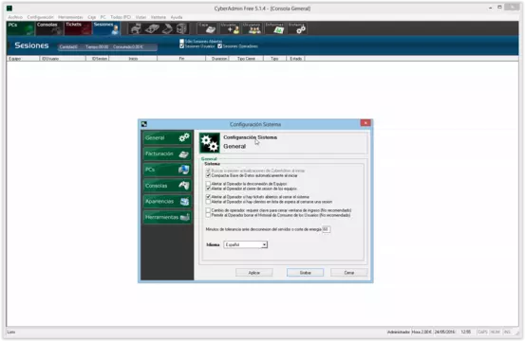Switch to the Tickets tab

(x=78, y=28)
